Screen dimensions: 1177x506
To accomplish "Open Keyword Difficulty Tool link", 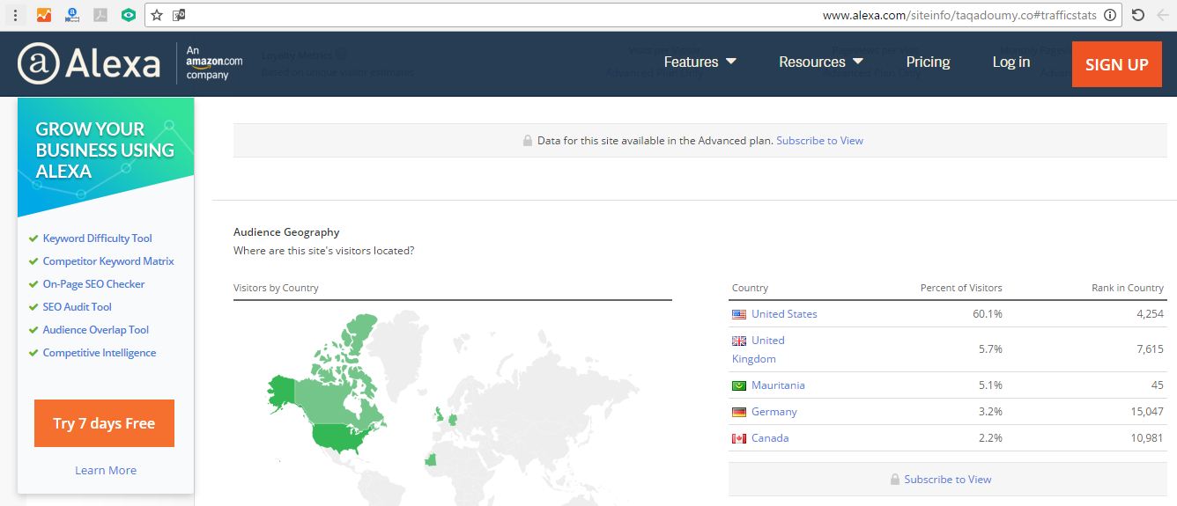I will 97,238.
